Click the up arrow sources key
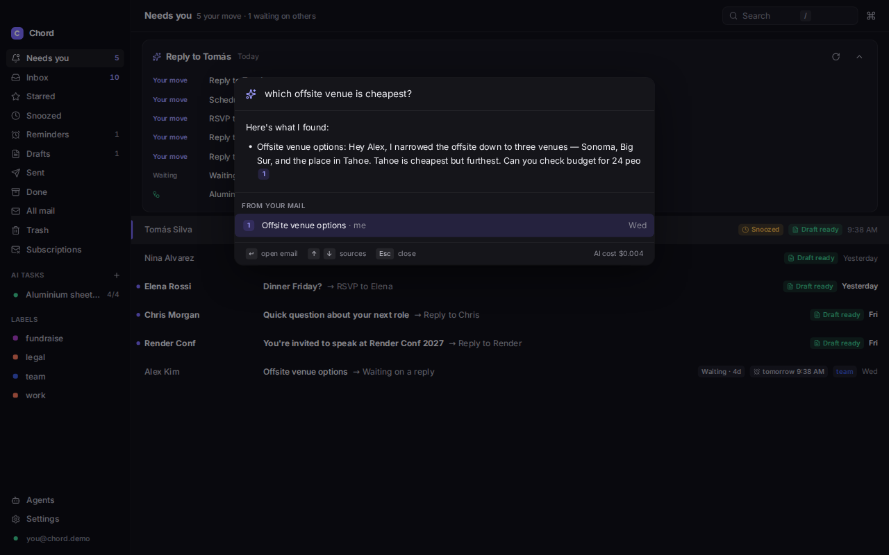The width and height of the screenshot is (889, 555). click(x=314, y=254)
